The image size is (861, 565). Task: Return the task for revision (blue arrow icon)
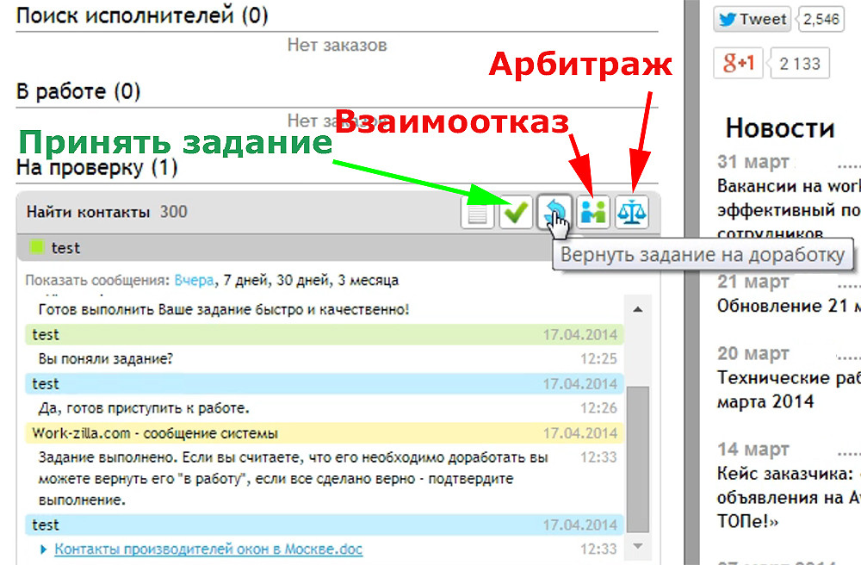(x=553, y=212)
